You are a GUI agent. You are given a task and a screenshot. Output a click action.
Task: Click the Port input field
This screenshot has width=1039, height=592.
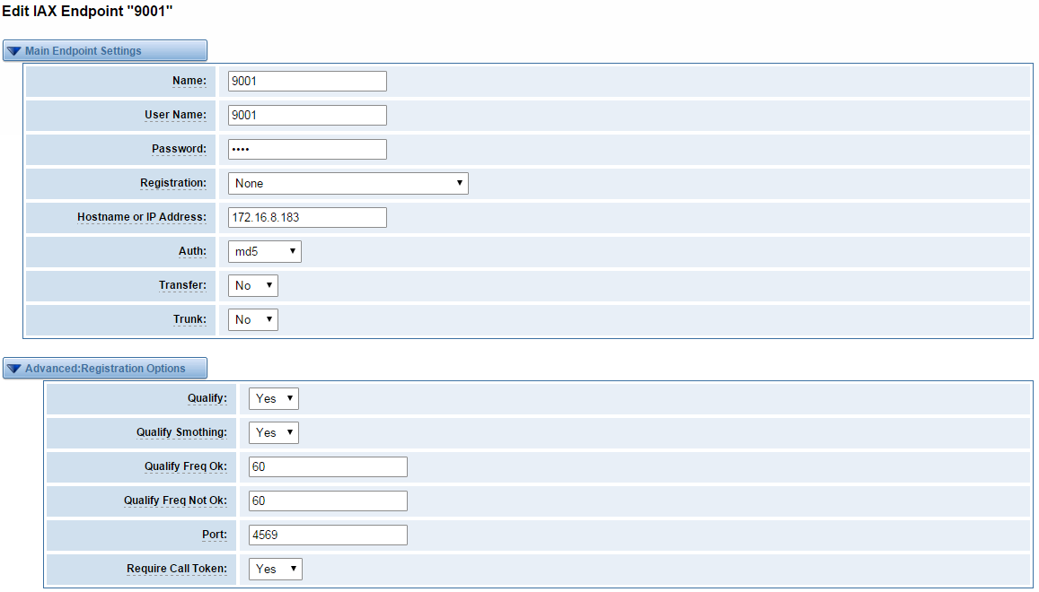[328, 535]
